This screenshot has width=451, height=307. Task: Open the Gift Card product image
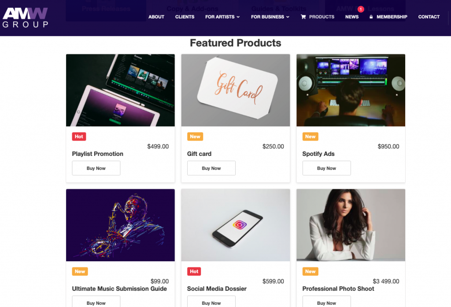tap(236, 90)
